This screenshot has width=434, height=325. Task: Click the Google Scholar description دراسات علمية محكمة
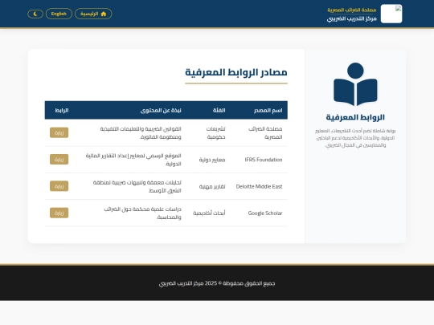tap(142, 213)
